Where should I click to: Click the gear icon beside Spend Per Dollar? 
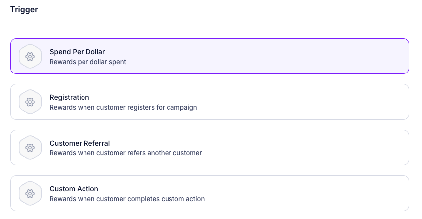tap(30, 56)
